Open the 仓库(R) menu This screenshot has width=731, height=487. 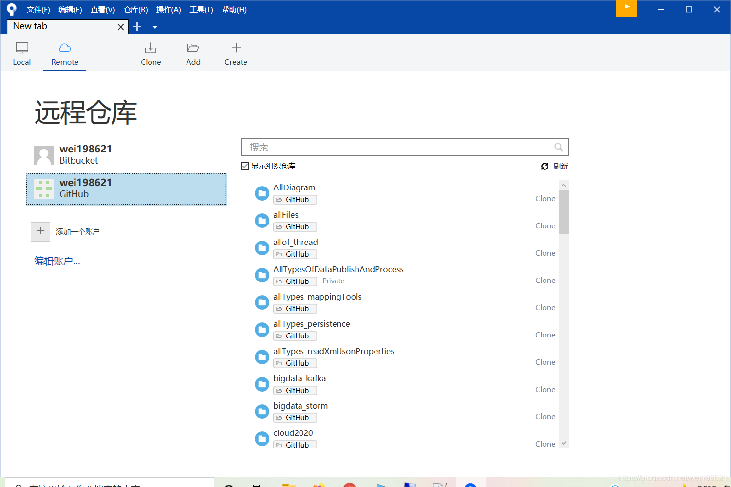[135, 10]
